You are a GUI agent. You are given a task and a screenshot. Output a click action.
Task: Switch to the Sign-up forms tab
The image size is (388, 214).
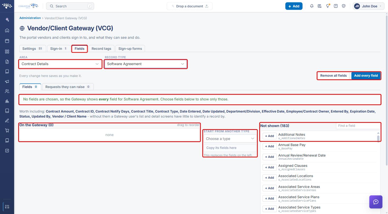pos(130,48)
